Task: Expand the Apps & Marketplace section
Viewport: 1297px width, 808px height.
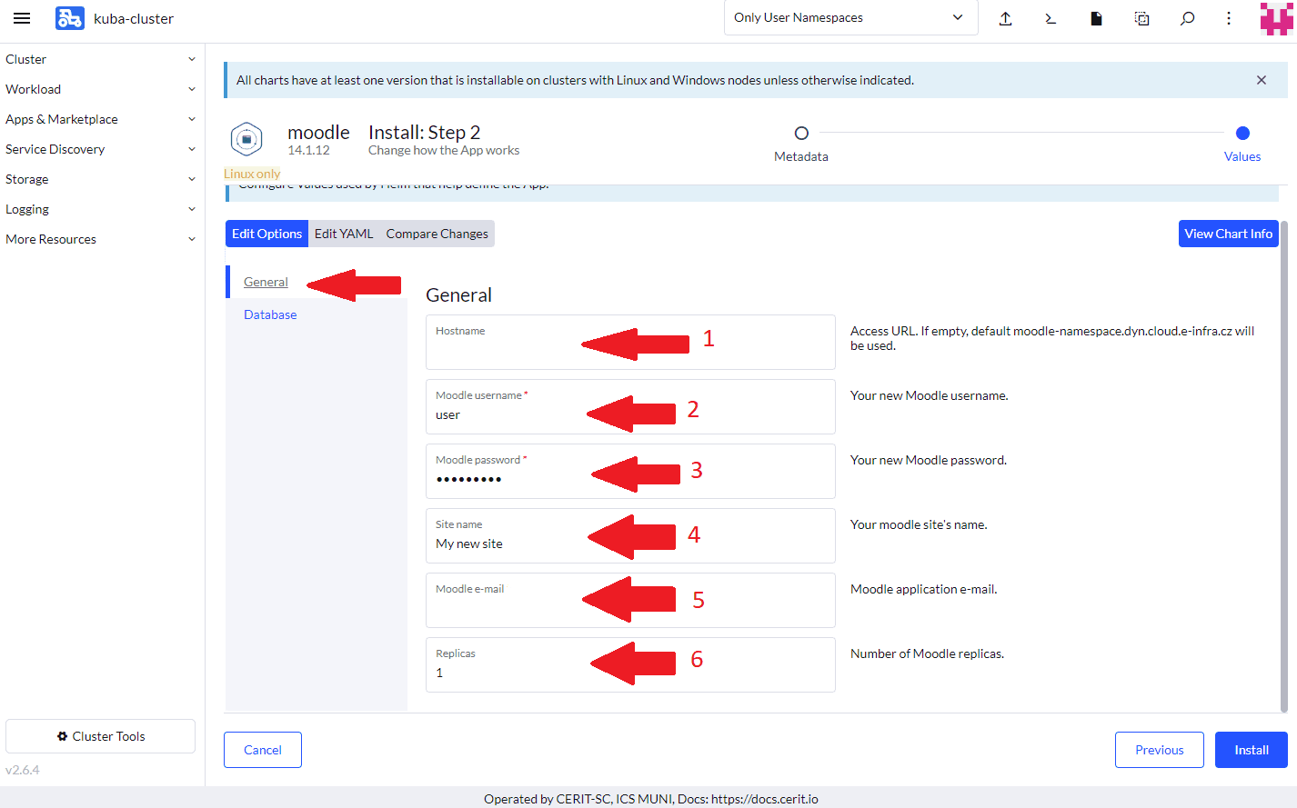Action: (x=100, y=119)
